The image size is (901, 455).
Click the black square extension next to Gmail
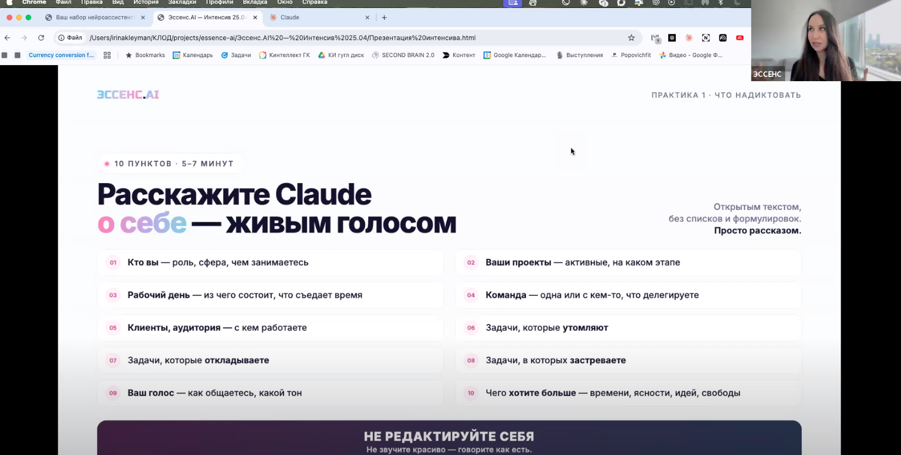pos(672,38)
